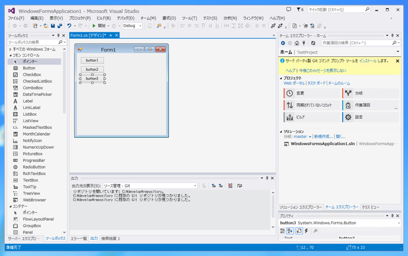Click the feedback speech bubble icon

pyautogui.click(x=289, y=10)
